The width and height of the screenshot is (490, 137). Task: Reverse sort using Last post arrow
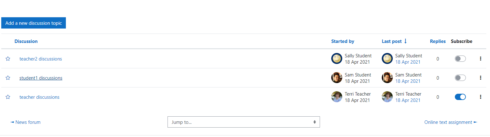pos(405,41)
